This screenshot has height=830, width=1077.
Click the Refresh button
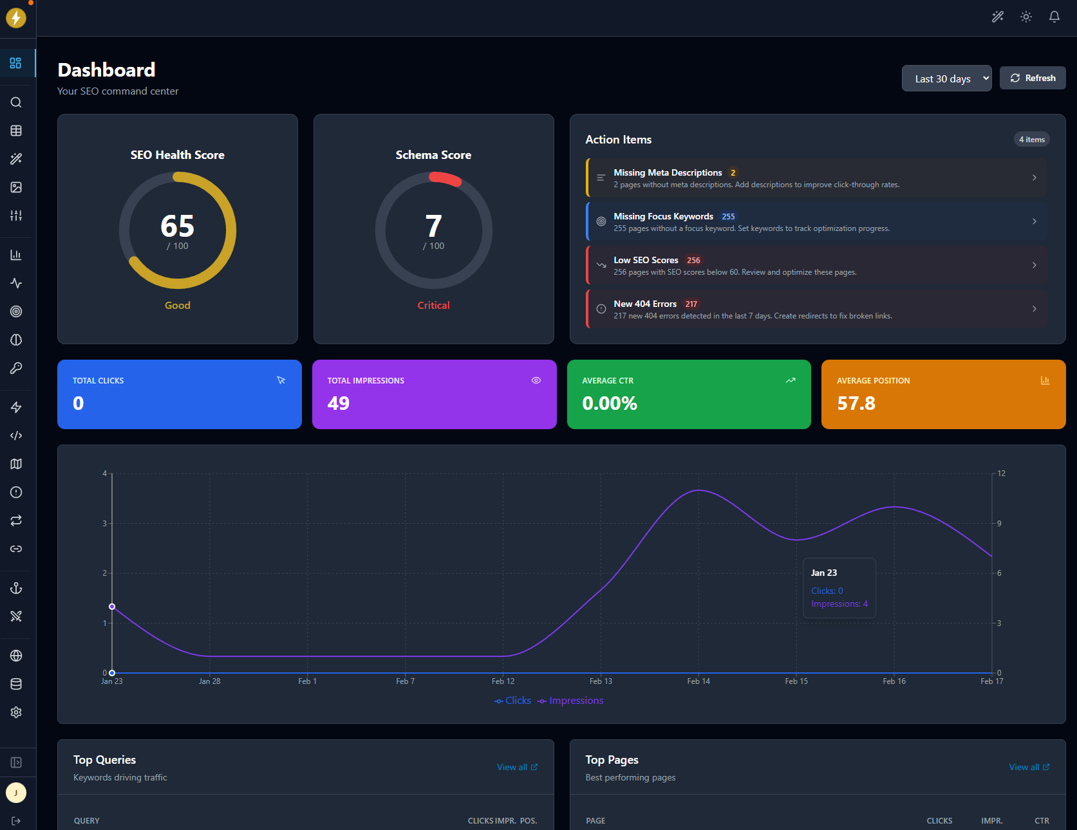click(x=1032, y=78)
